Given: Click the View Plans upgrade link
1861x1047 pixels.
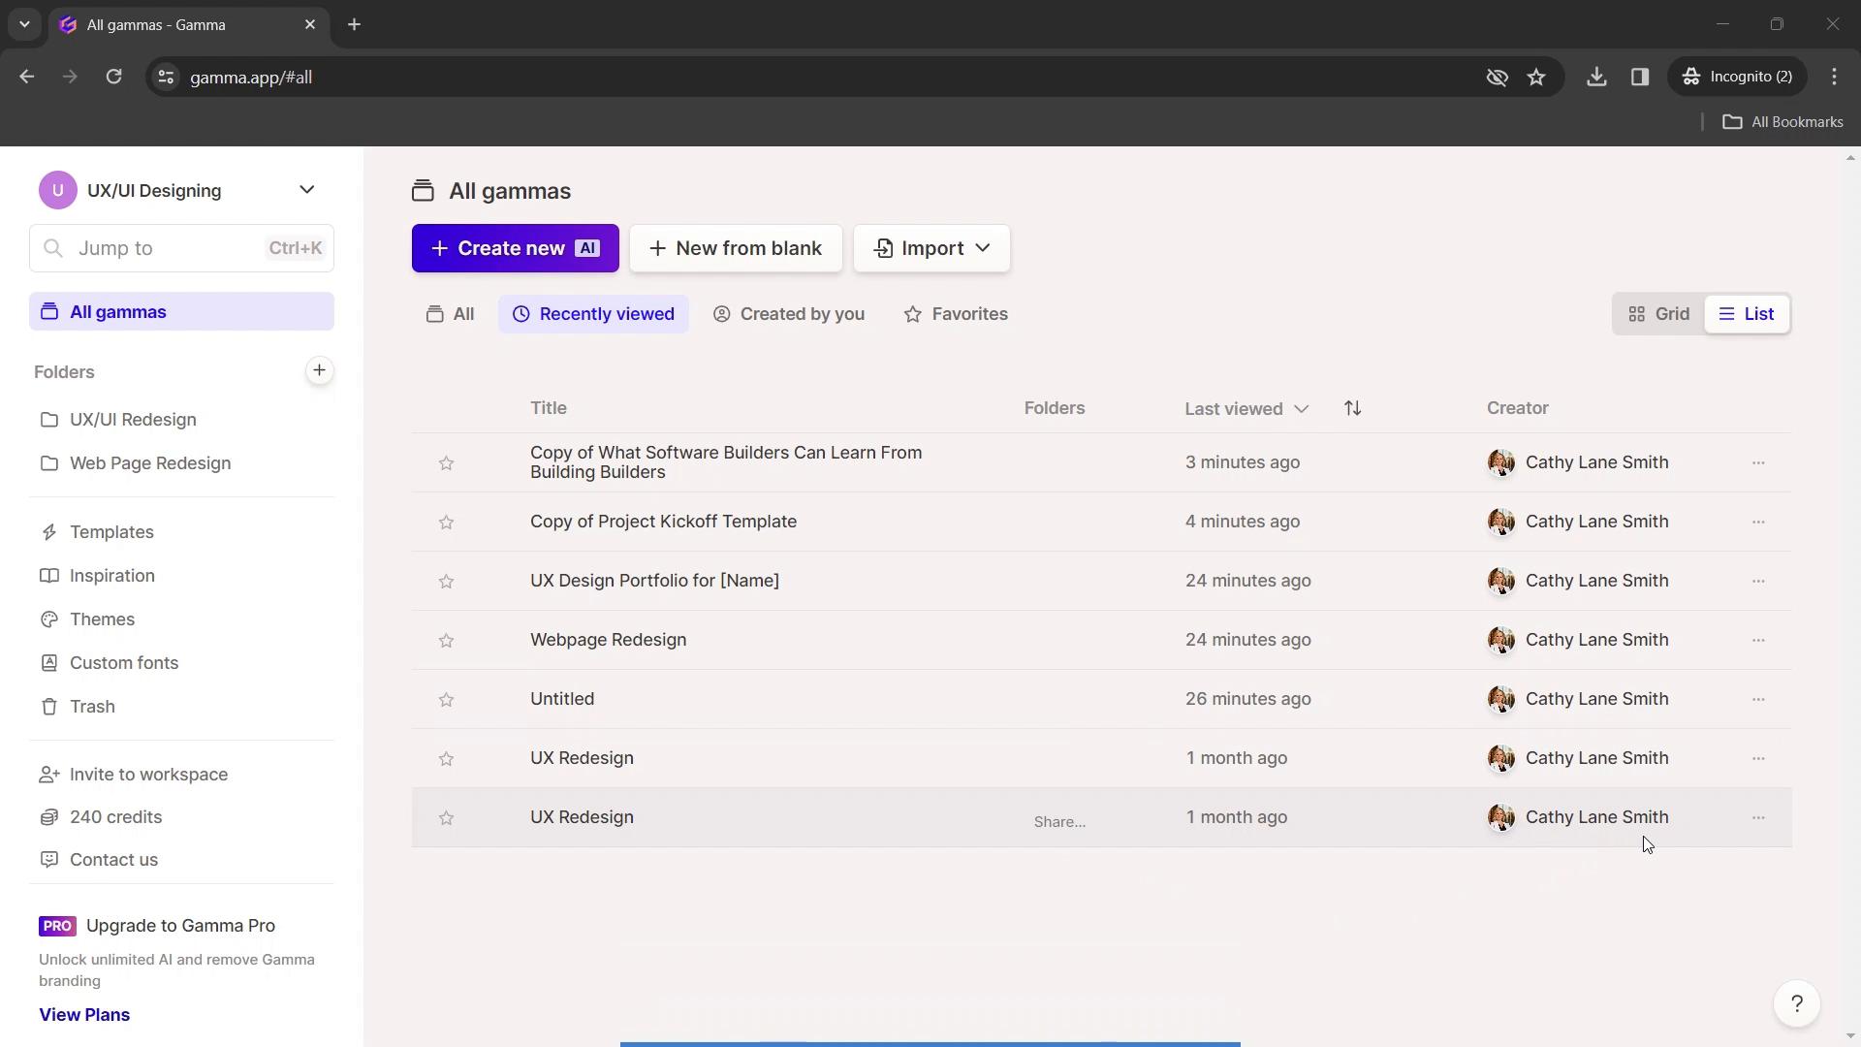Looking at the screenshot, I should 84,1014.
